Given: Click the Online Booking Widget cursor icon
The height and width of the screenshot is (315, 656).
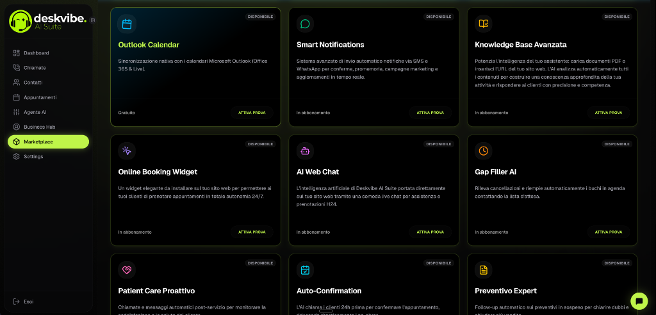Looking at the screenshot, I should [x=127, y=151].
